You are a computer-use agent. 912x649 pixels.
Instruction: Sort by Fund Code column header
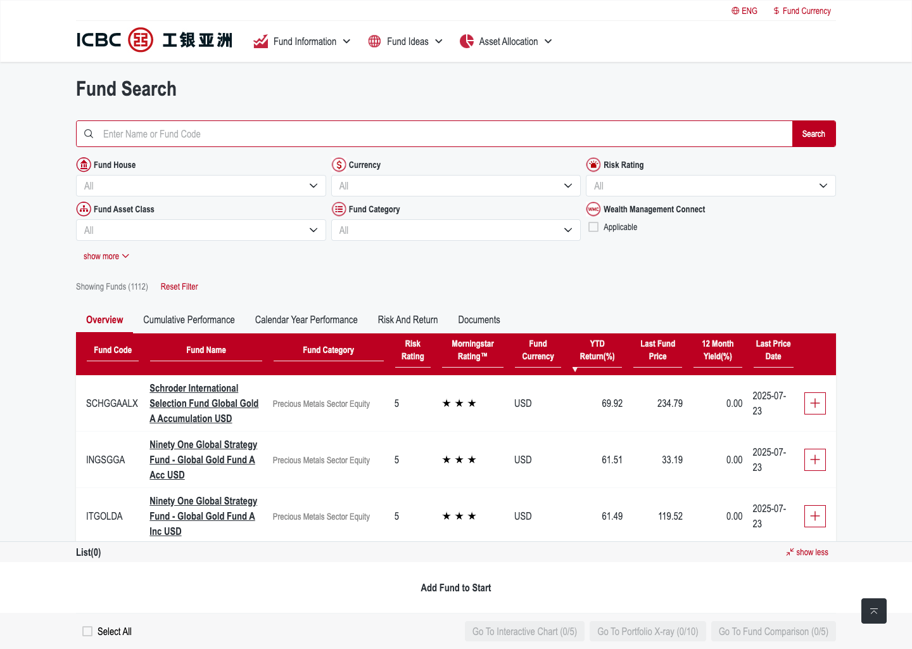coord(113,350)
